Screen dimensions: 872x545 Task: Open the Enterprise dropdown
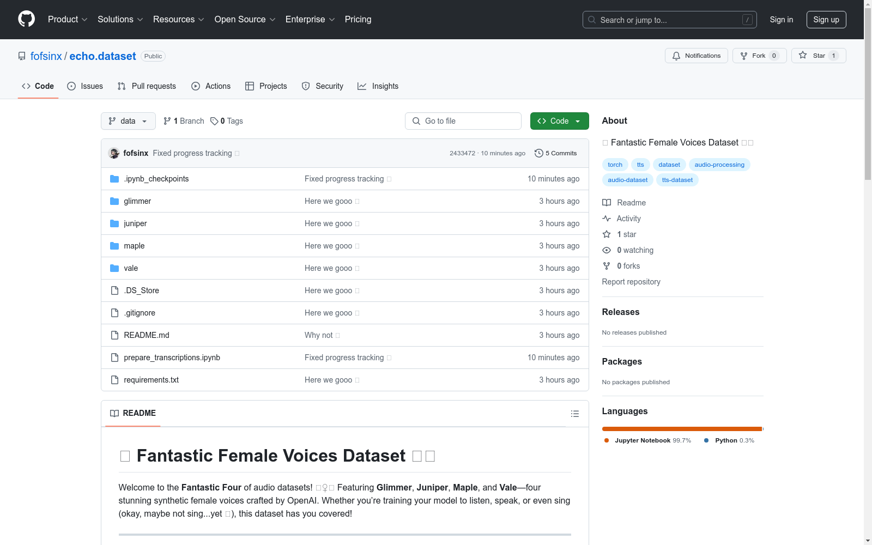pyautogui.click(x=310, y=20)
